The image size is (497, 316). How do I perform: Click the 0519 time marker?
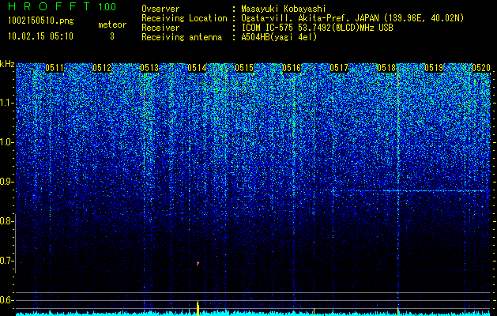point(434,68)
